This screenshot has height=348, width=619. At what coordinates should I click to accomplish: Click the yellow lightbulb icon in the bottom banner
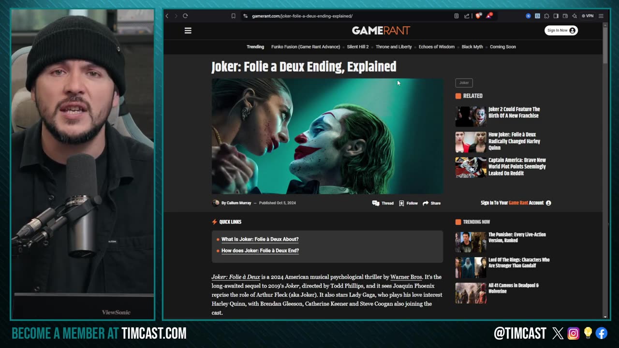click(588, 333)
